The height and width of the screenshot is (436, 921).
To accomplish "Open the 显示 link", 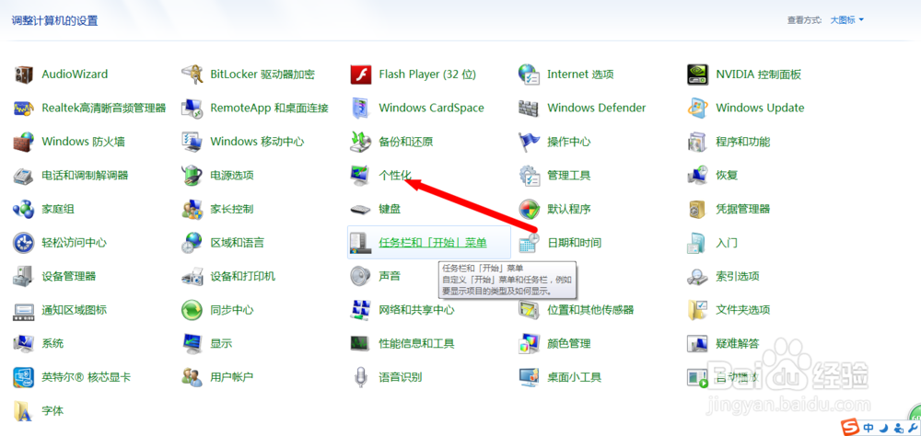I will [221, 343].
